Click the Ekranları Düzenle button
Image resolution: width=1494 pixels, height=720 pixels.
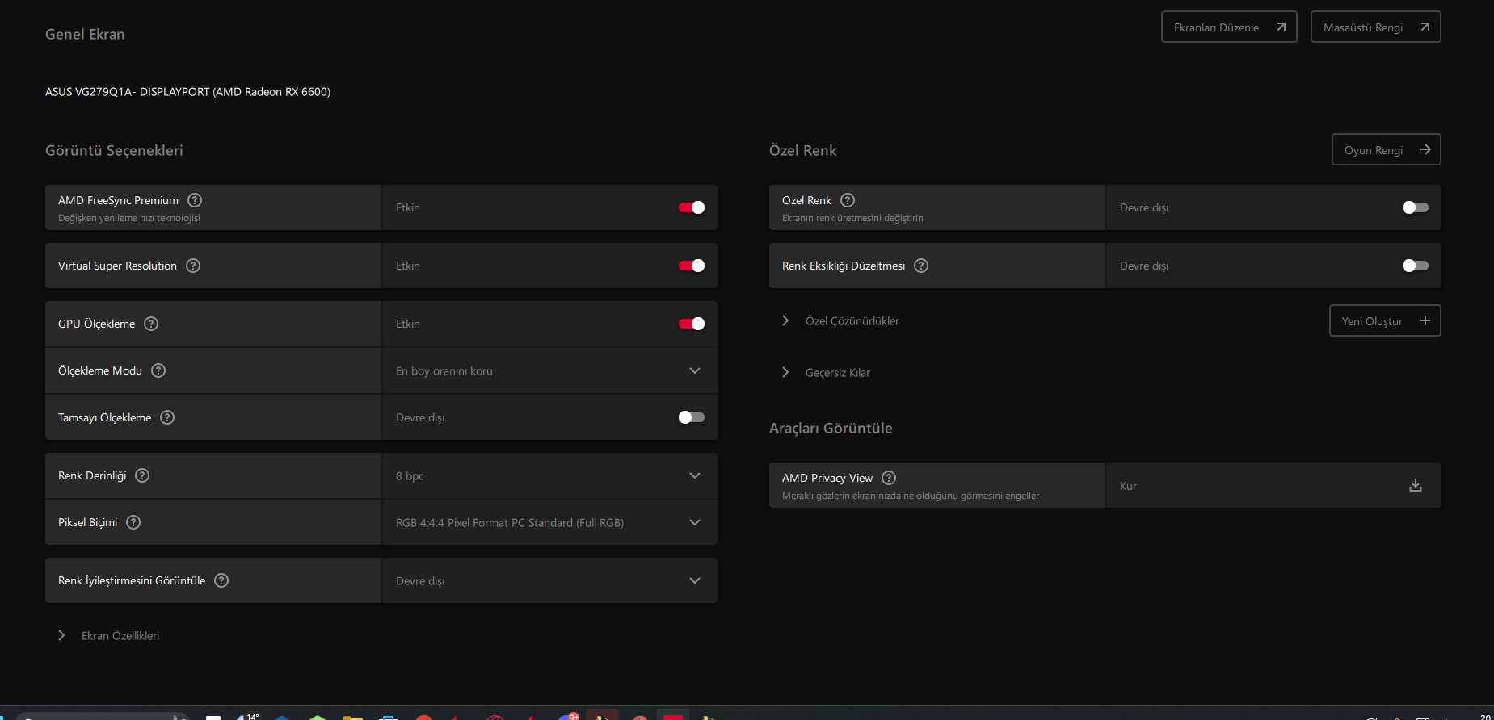[x=1229, y=27]
